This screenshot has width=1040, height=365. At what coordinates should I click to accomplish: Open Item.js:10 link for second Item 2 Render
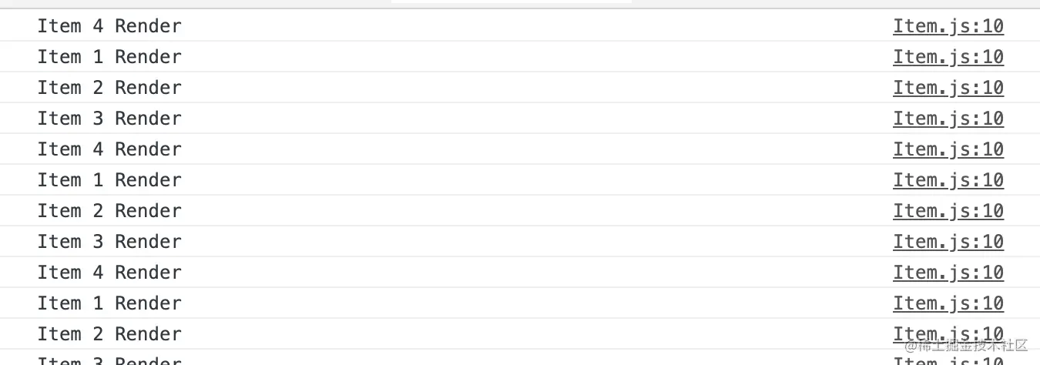948,211
